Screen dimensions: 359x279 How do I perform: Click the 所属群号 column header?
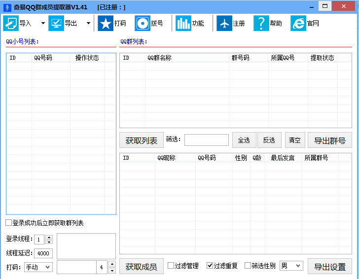(320, 158)
